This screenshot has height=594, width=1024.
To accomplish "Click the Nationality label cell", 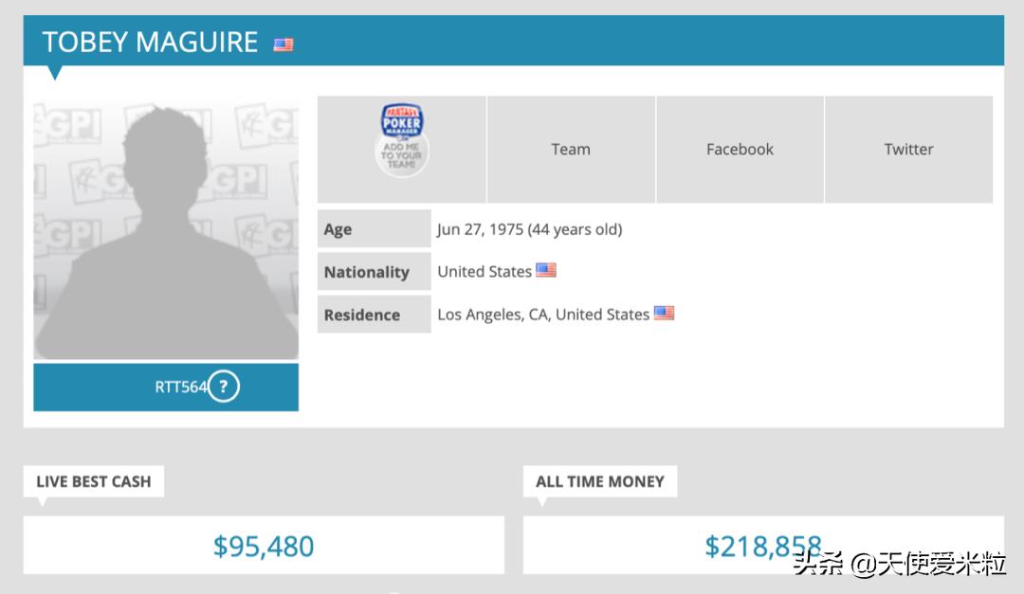I will [x=374, y=272].
